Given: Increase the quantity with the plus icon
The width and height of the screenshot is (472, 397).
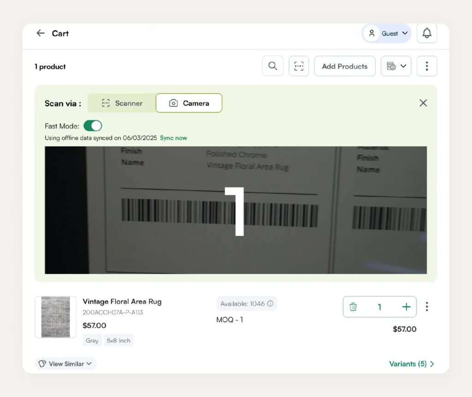Looking at the screenshot, I should [x=406, y=307].
